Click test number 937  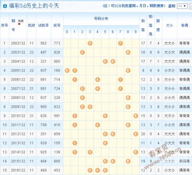click(x=43, y=70)
